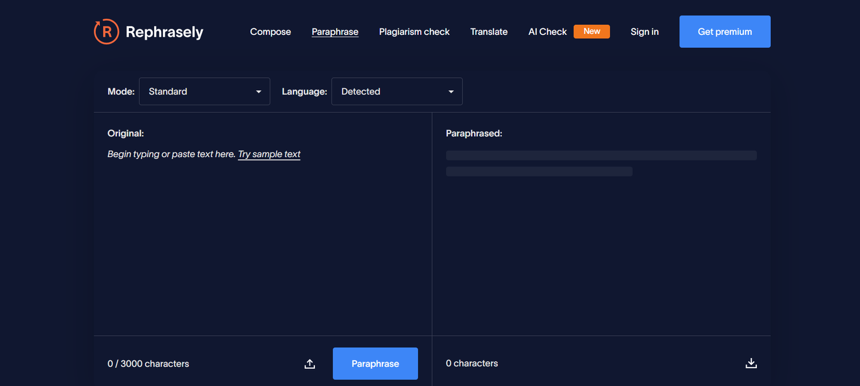Open the AI Check tool
This screenshot has height=386, width=860.
(x=547, y=32)
